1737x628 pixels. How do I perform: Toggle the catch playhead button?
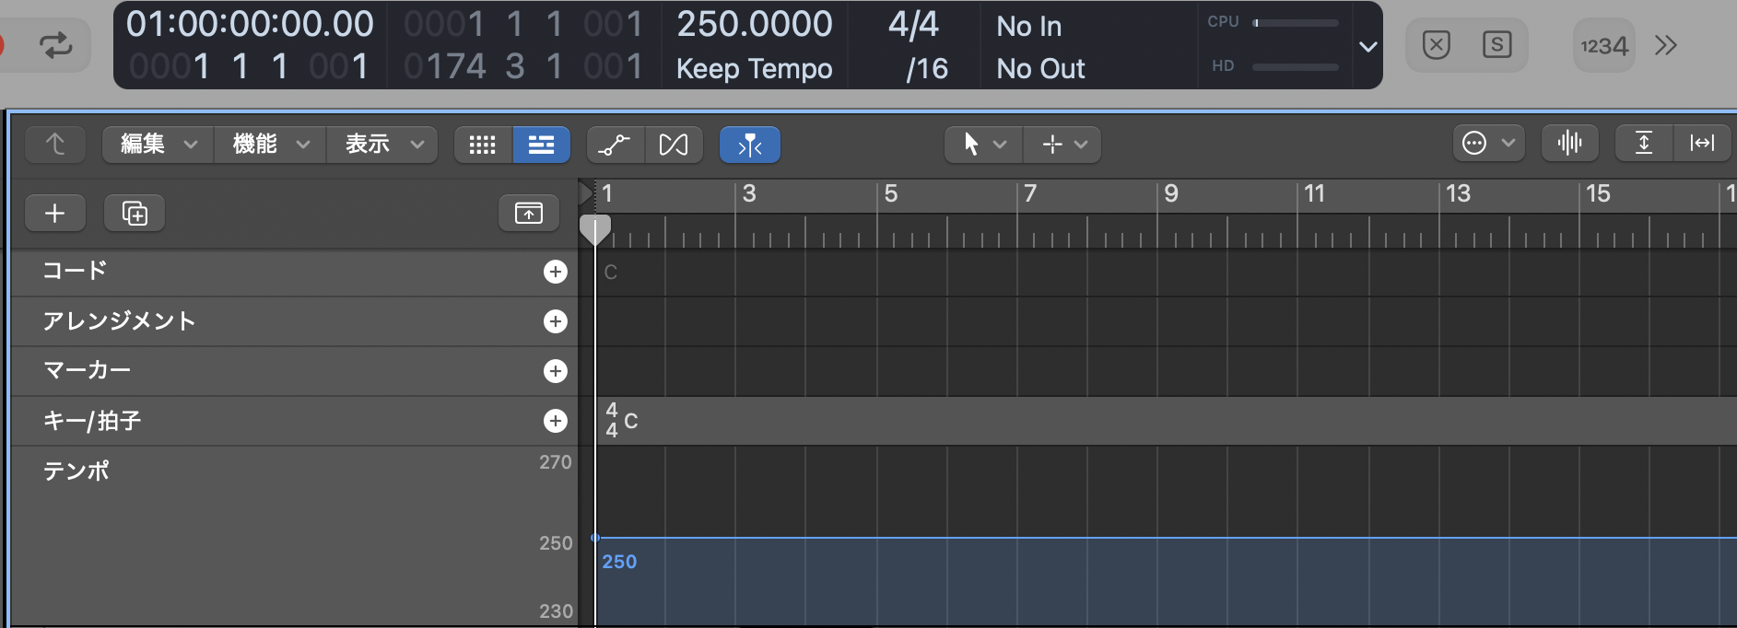[x=749, y=145]
